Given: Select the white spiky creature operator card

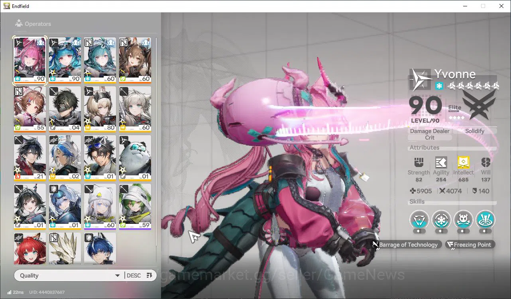Looking at the screenshot, I should coord(65,249).
